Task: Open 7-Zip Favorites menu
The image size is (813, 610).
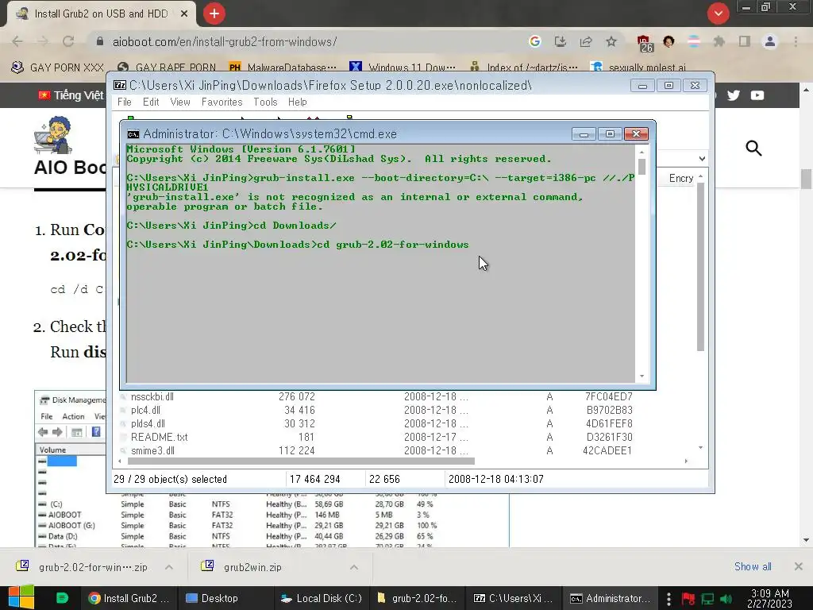Action: click(x=222, y=102)
